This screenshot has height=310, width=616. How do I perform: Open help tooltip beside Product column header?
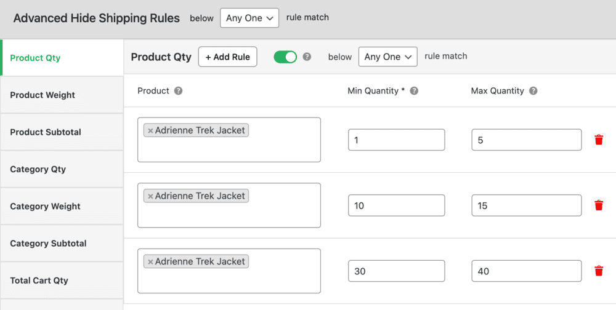pos(179,91)
